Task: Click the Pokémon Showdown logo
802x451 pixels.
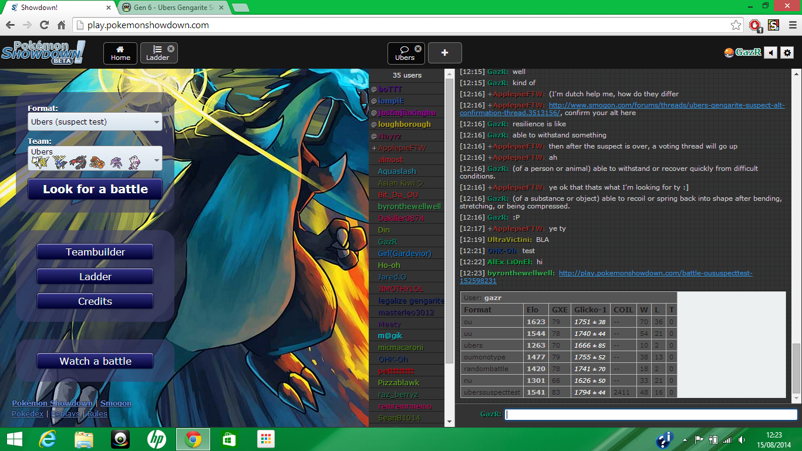Action: pyautogui.click(x=43, y=52)
